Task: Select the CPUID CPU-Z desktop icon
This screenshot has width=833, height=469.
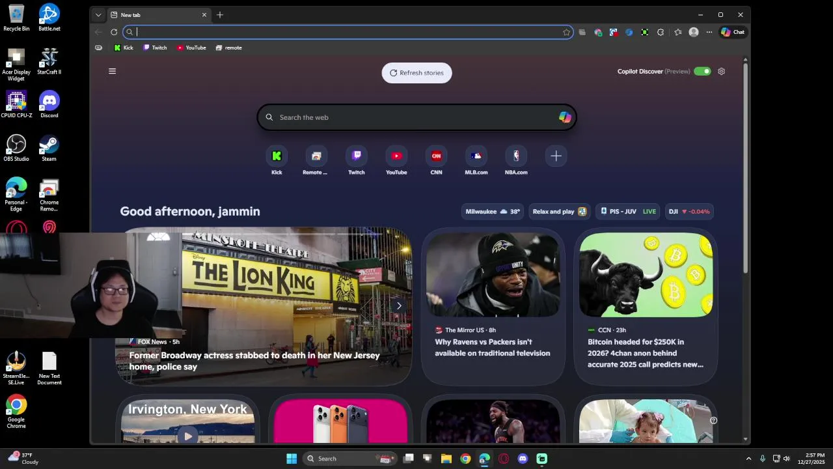Action: pyautogui.click(x=16, y=105)
